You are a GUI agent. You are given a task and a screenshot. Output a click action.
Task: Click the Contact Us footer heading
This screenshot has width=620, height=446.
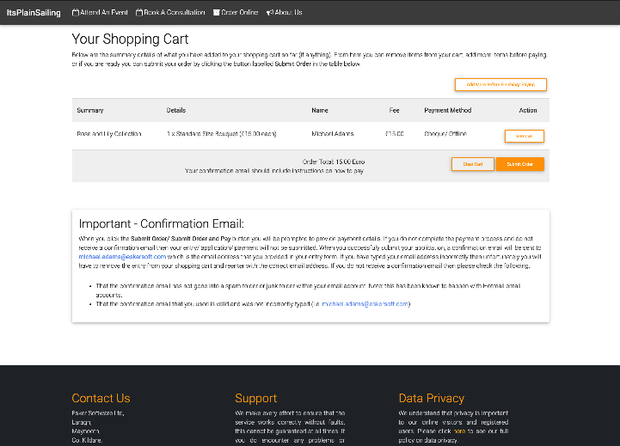(x=101, y=398)
